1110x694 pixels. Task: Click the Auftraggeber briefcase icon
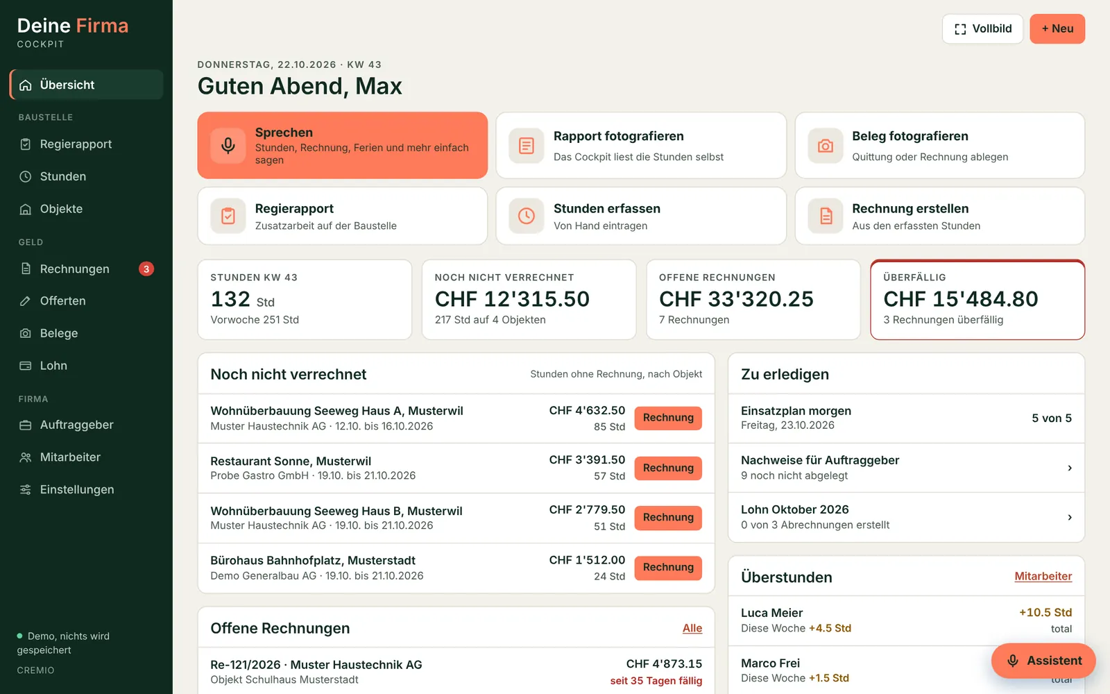(x=26, y=425)
